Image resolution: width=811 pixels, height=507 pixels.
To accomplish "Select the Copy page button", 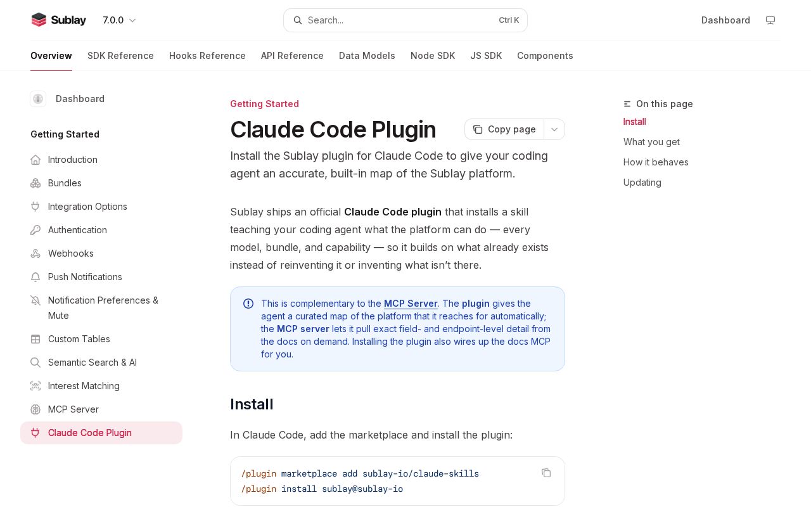I will 504,129.
